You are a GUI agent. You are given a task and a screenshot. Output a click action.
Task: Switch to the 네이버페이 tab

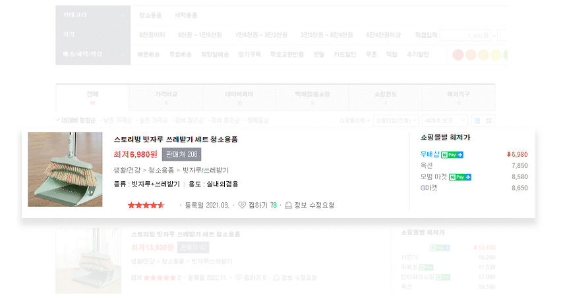[239, 97]
